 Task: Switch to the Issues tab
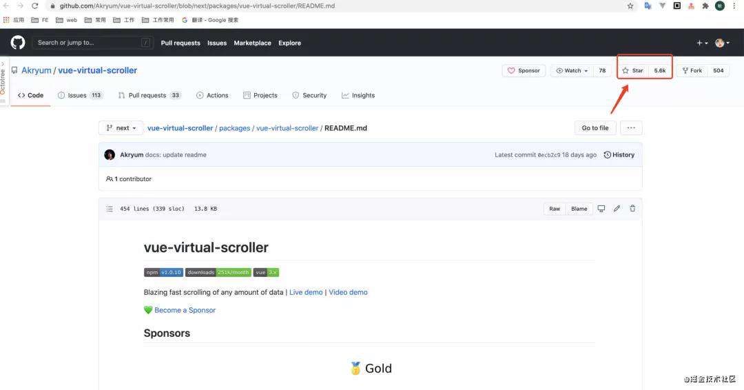pos(80,95)
